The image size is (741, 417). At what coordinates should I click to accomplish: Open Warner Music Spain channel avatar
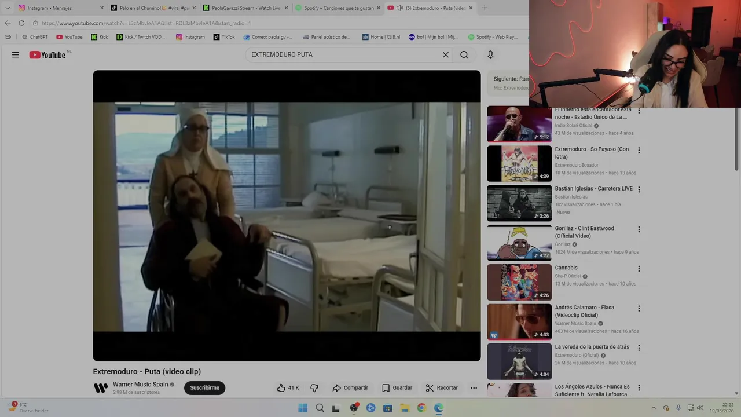pyautogui.click(x=101, y=387)
